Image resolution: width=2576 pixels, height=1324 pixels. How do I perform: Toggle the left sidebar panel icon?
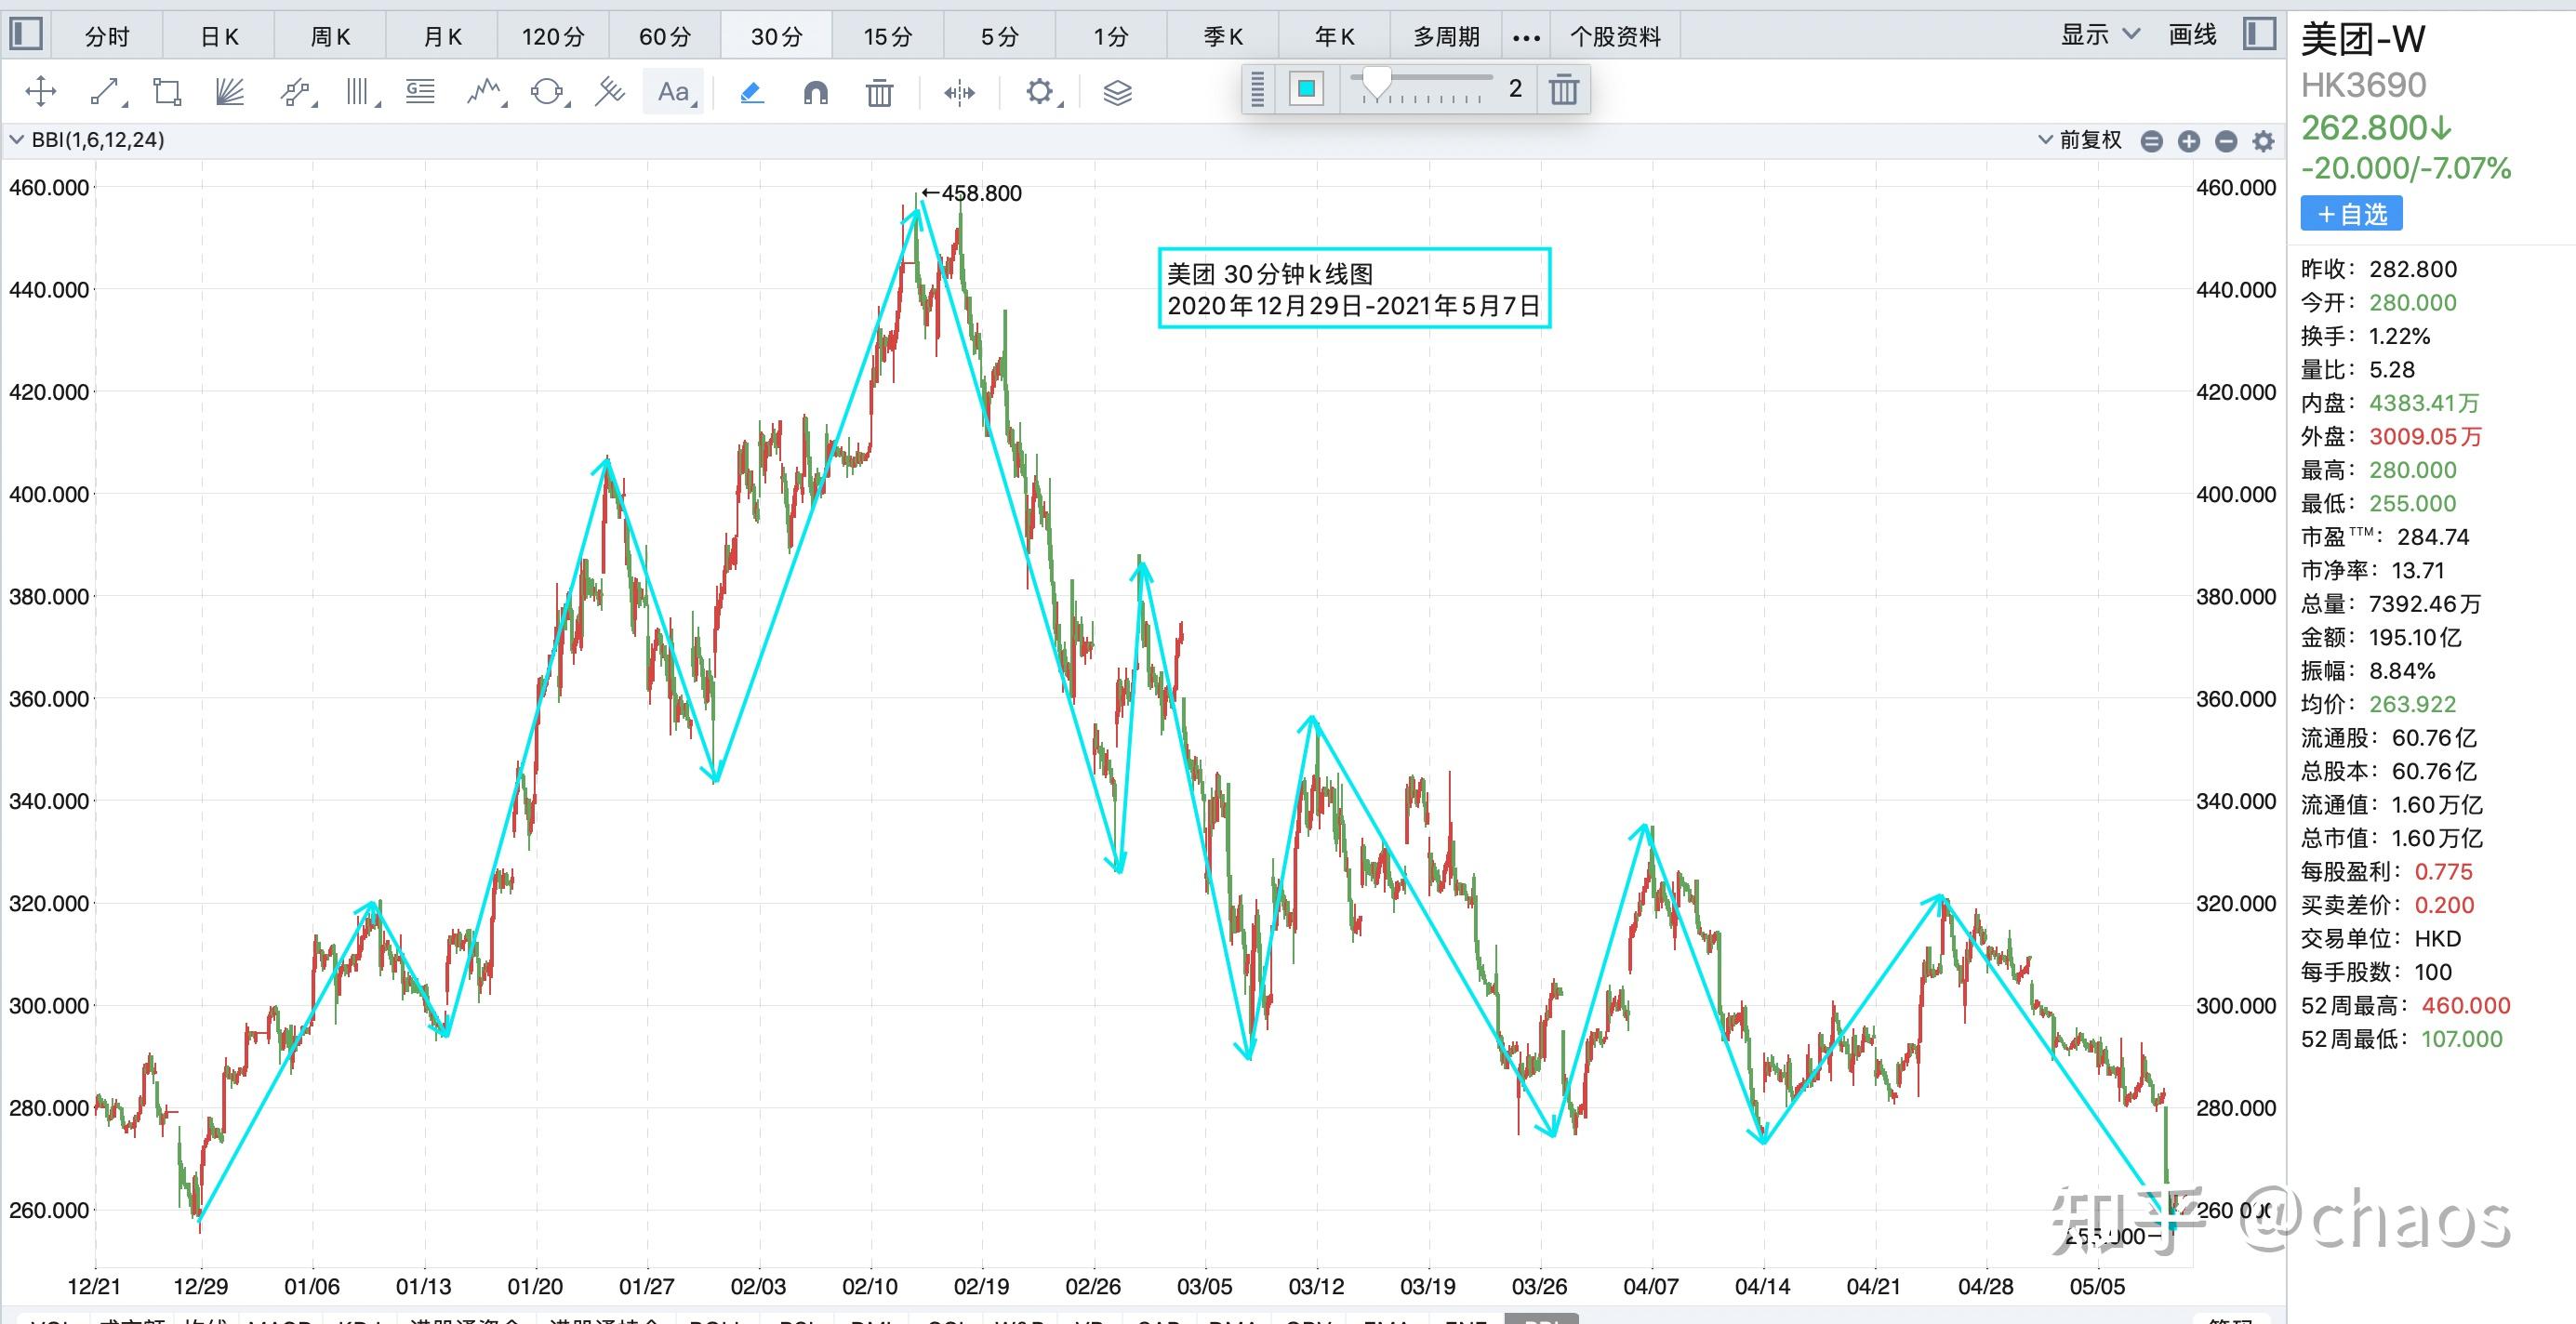(x=27, y=33)
